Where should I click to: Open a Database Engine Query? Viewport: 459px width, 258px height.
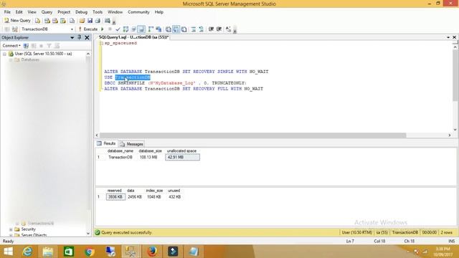(37, 21)
